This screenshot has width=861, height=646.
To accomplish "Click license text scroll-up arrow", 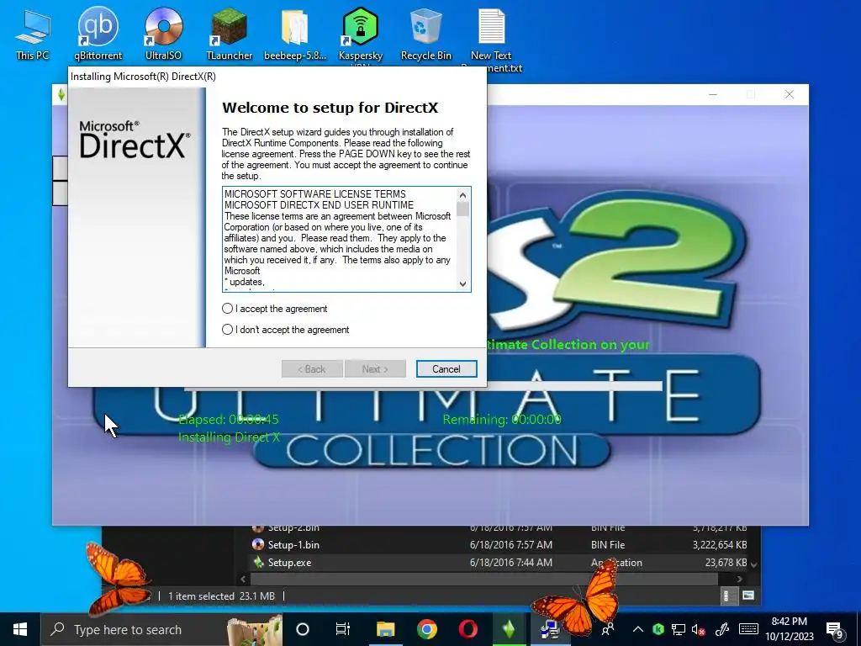I will pyautogui.click(x=463, y=195).
